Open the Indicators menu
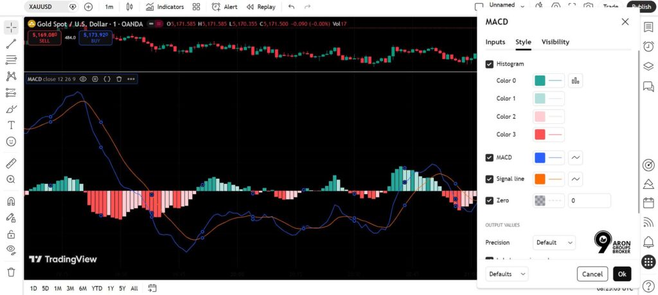The height and width of the screenshot is (295, 658). pyautogui.click(x=165, y=6)
